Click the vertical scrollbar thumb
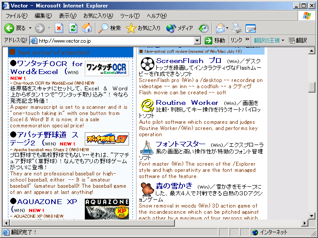Viewport: 318px width, 238px height. (x=311, y=87)
